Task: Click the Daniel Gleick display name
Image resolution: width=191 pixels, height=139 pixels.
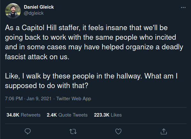Action: tap(39, 7)
